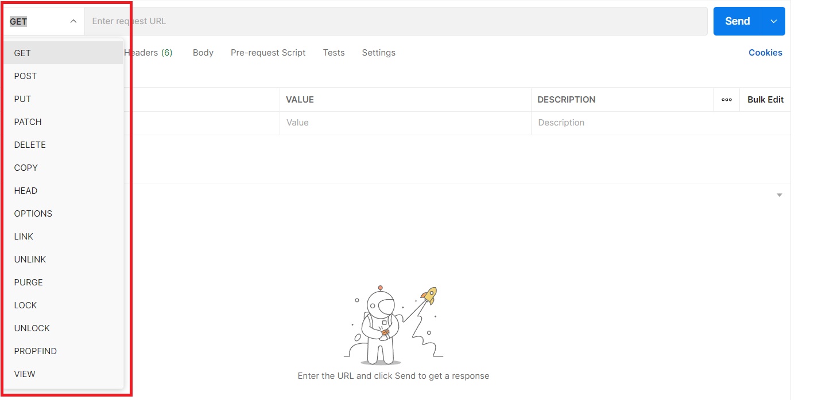Pick UNLOCK from the method list

click(64, 328)
